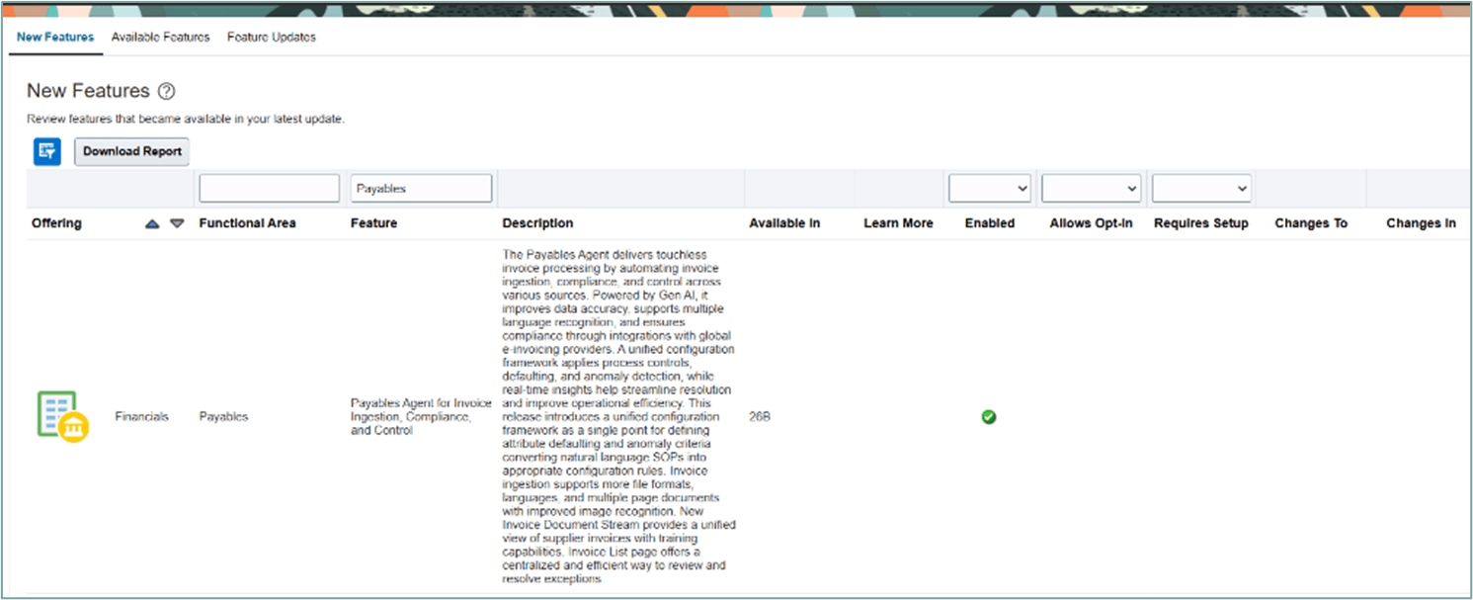Switch to the Available Features tab

click(x=160, y=37)
